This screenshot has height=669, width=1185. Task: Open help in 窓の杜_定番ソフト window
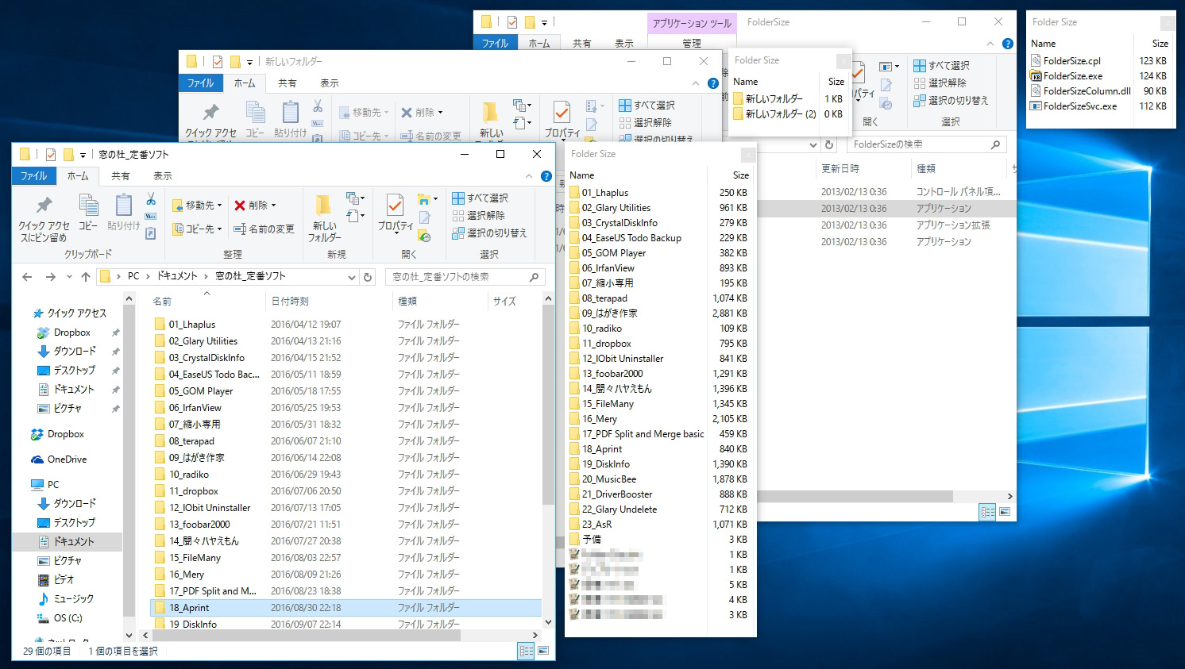click(546, 176)
